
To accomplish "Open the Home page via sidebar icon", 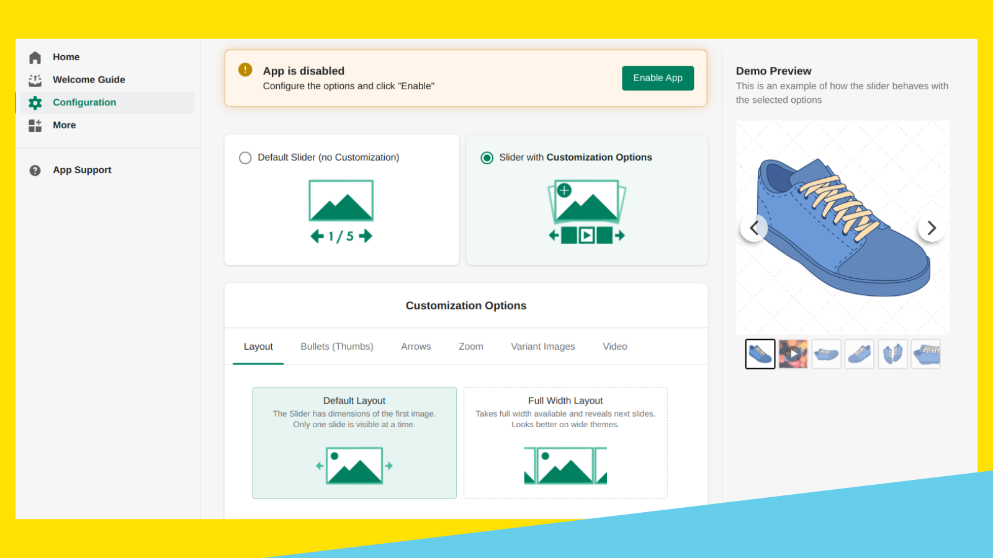I will coord(35,57).
